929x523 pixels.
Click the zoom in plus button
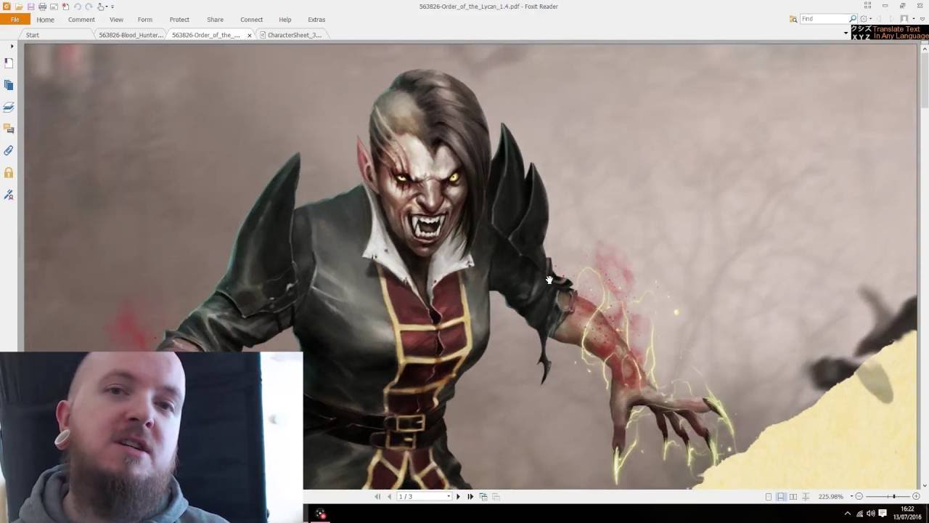(916, 497)
